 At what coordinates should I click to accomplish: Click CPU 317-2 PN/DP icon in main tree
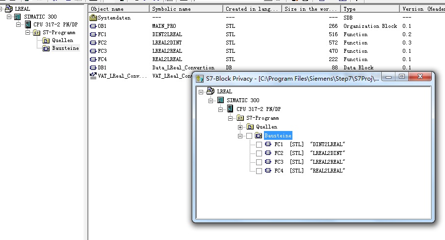27,24
